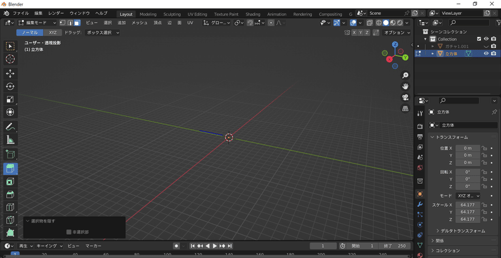Open the Tool properties tab
Viewport: 501px width, 258px height.
[x=420, y=113]
